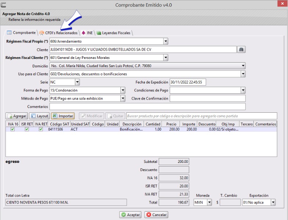Toggle the IVA 16 checkbox in row
The width and height of the screenshot is (288, 220).
pyautogui.click(x=12, y=129)
